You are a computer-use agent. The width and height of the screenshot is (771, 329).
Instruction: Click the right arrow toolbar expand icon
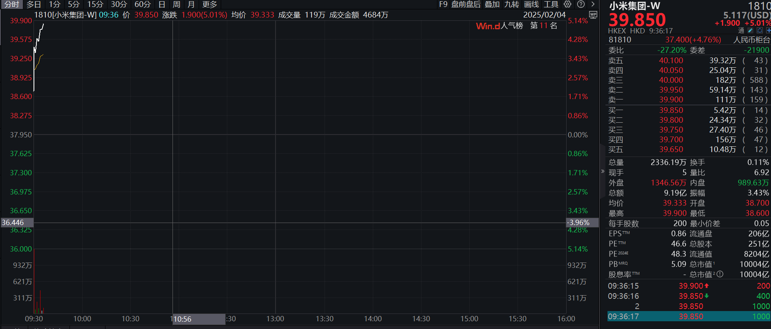click(593, 4)
